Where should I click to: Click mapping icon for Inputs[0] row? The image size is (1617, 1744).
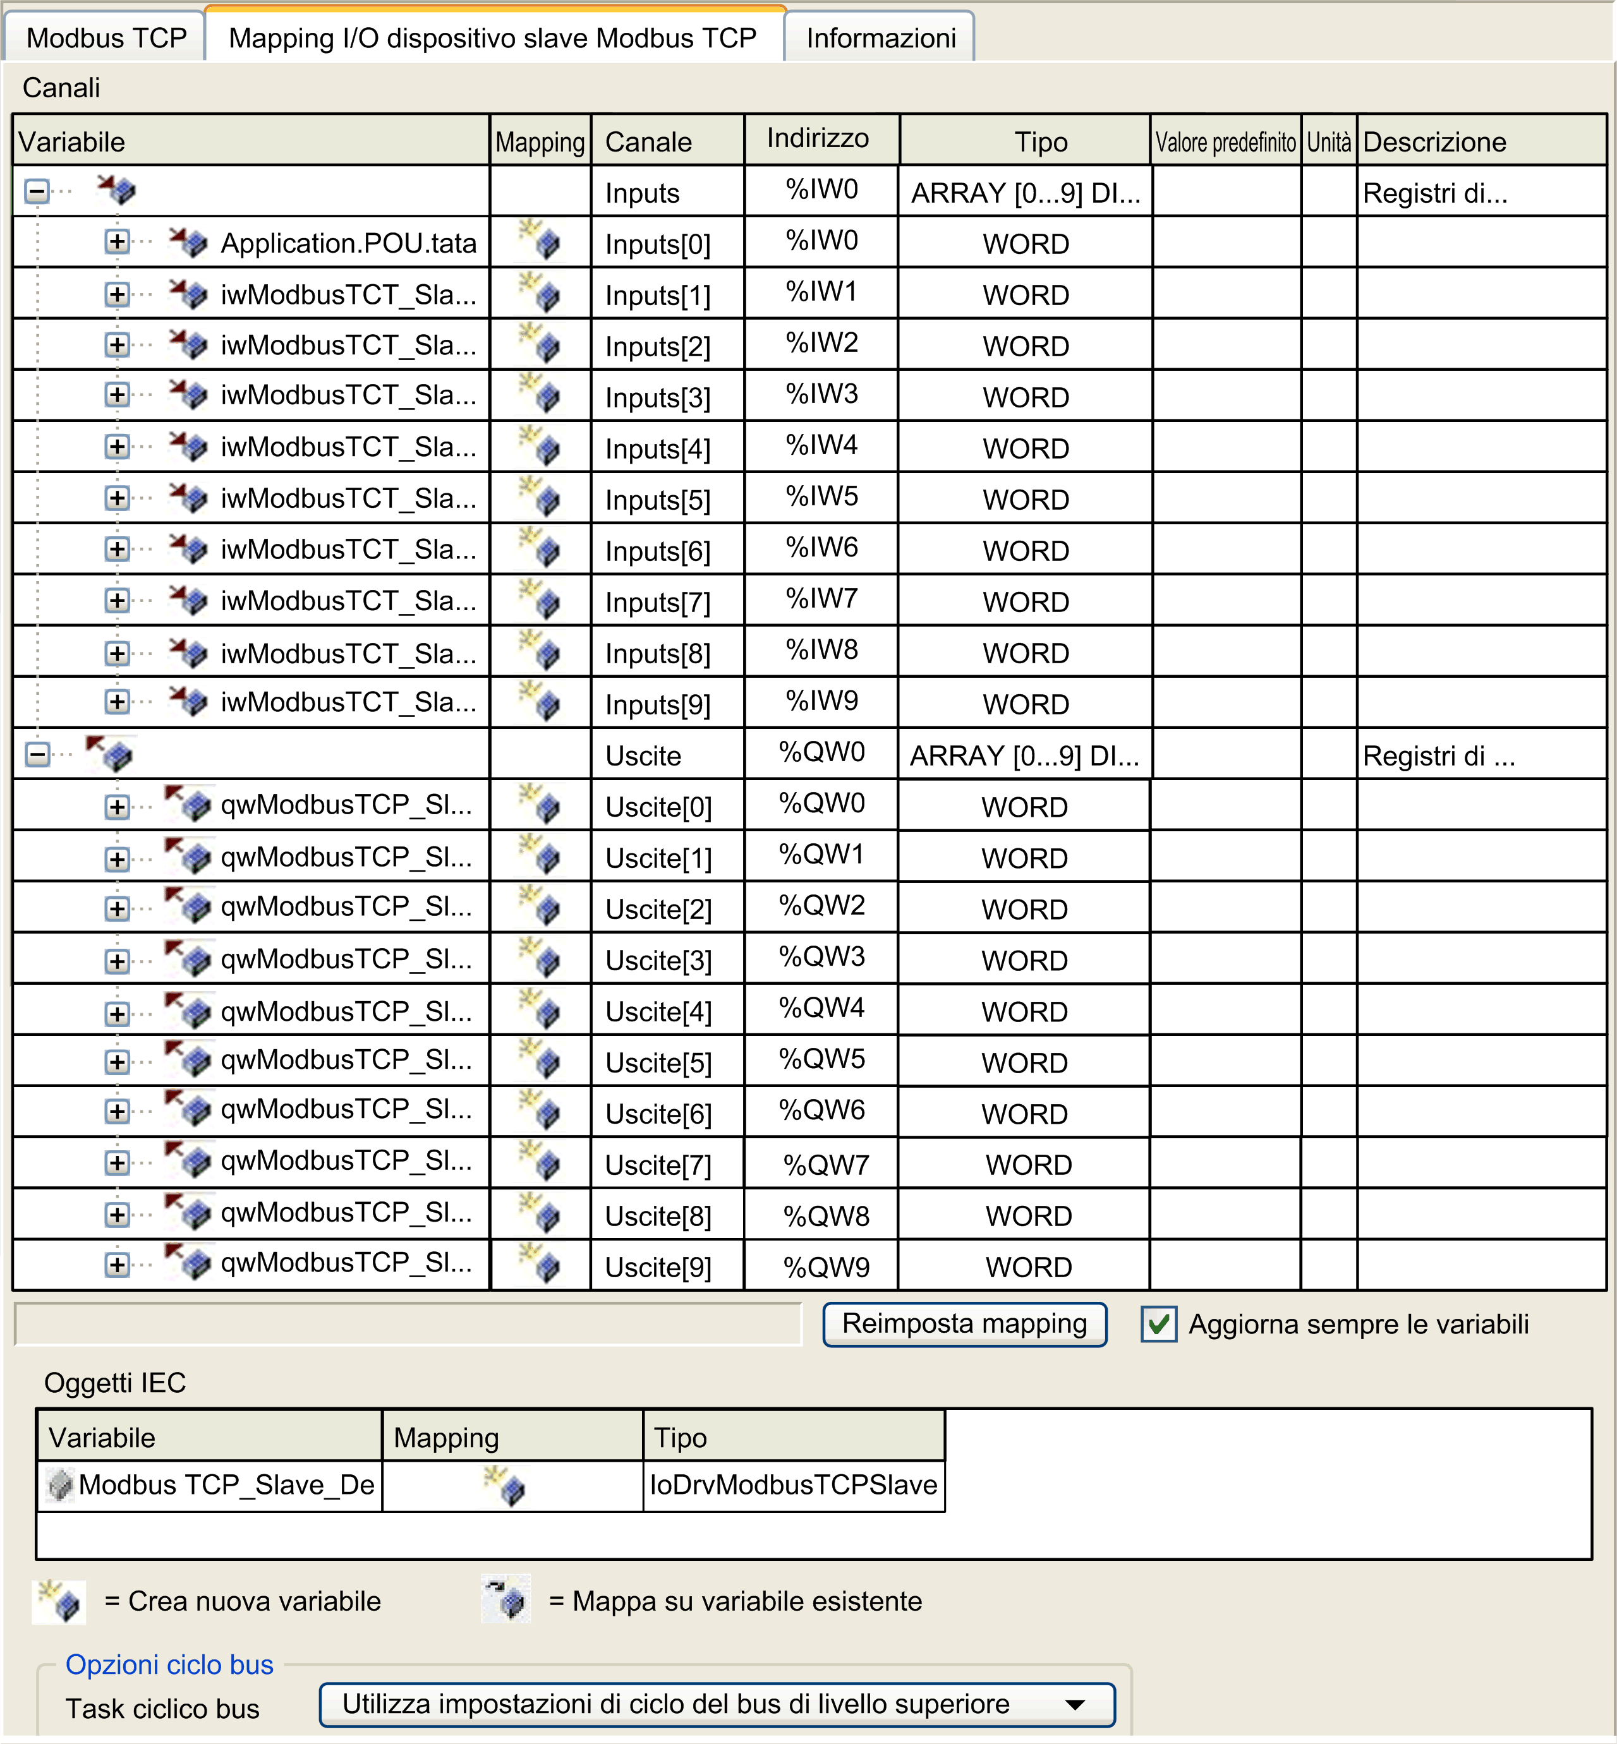540,239
